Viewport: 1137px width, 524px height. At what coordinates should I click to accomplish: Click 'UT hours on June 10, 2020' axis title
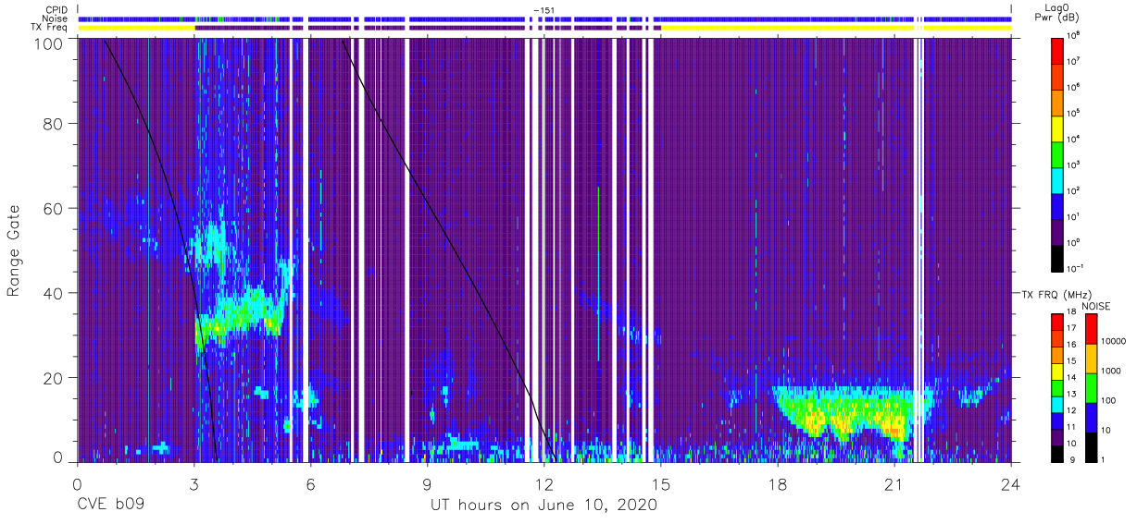point(544,506)
